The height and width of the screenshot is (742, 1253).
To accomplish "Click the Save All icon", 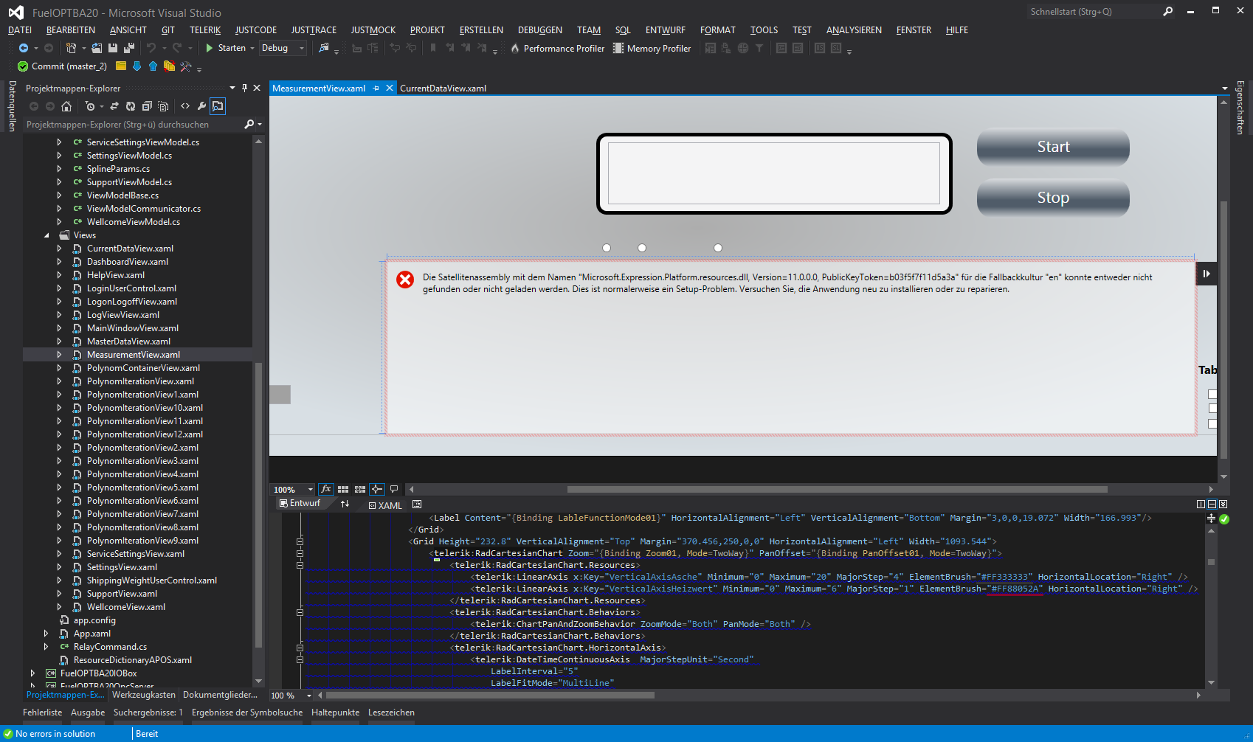I will tap(129, 48).
